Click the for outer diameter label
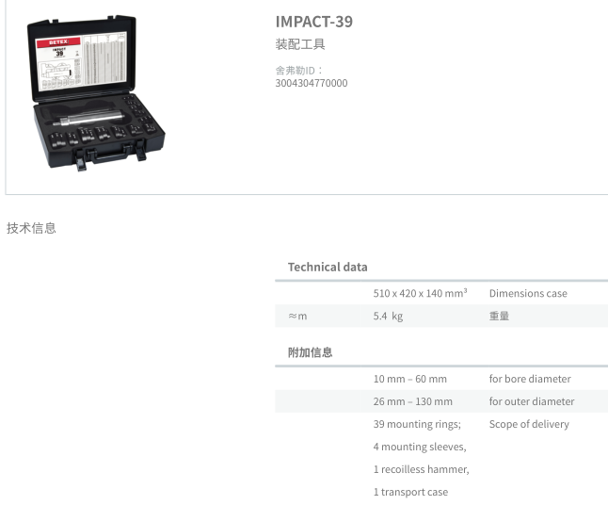This screenshot has height=505, width=608. point(532,401)
